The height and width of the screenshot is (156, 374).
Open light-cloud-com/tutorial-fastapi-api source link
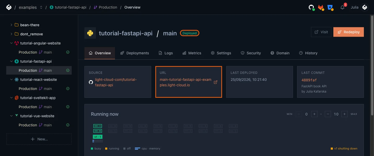point(116,82)
